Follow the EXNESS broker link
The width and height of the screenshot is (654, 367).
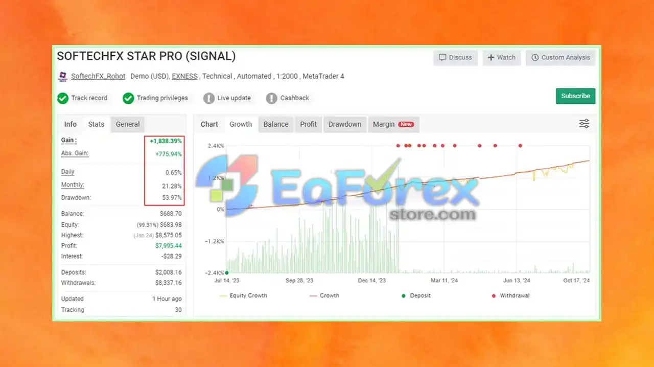(x=184, y=76)
